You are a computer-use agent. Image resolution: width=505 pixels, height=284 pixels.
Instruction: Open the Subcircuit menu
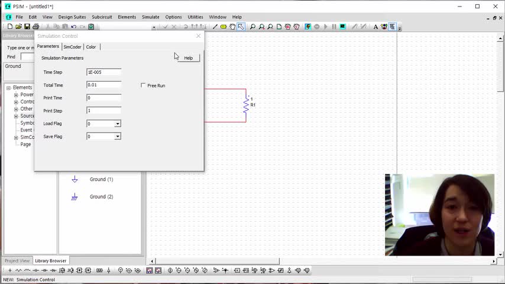(x=102, y=17)
